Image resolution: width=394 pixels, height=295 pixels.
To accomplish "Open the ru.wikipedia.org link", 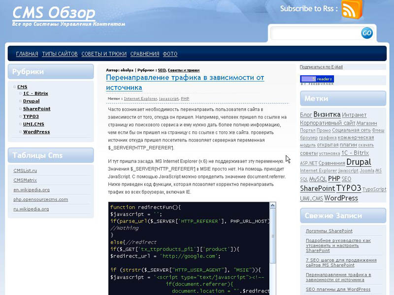I will [31, 209].
